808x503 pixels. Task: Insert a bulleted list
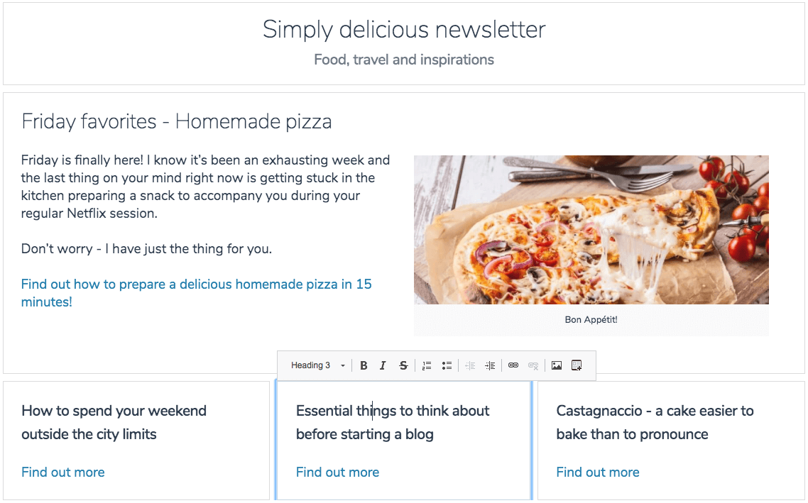point(447,365)
